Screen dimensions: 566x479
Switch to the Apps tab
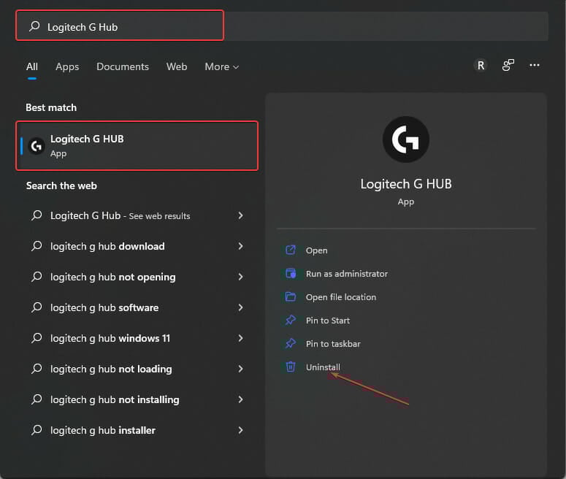coord(67,66)
